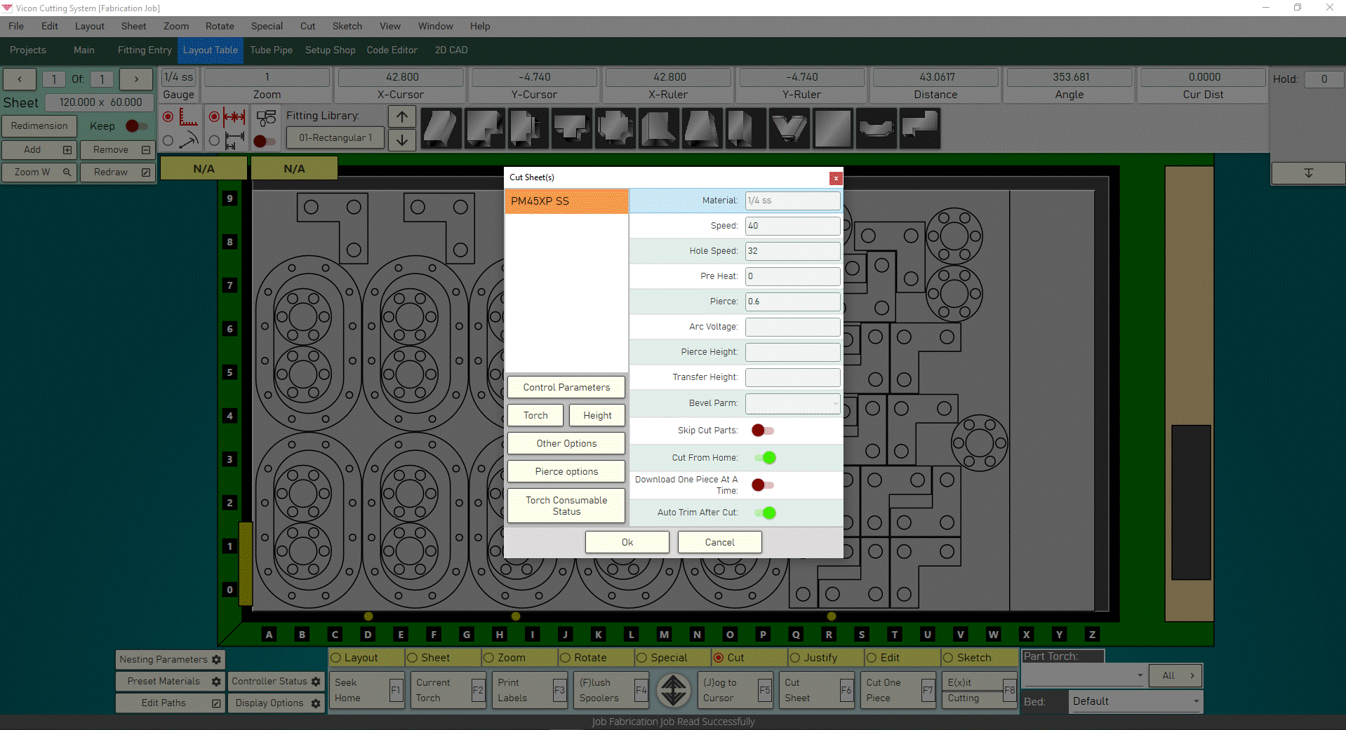Viewport: 1346px width, 730px height.
Task: Open Nesting Parameters settings gear
Action: pyautogui.click(x=215, y=659)
